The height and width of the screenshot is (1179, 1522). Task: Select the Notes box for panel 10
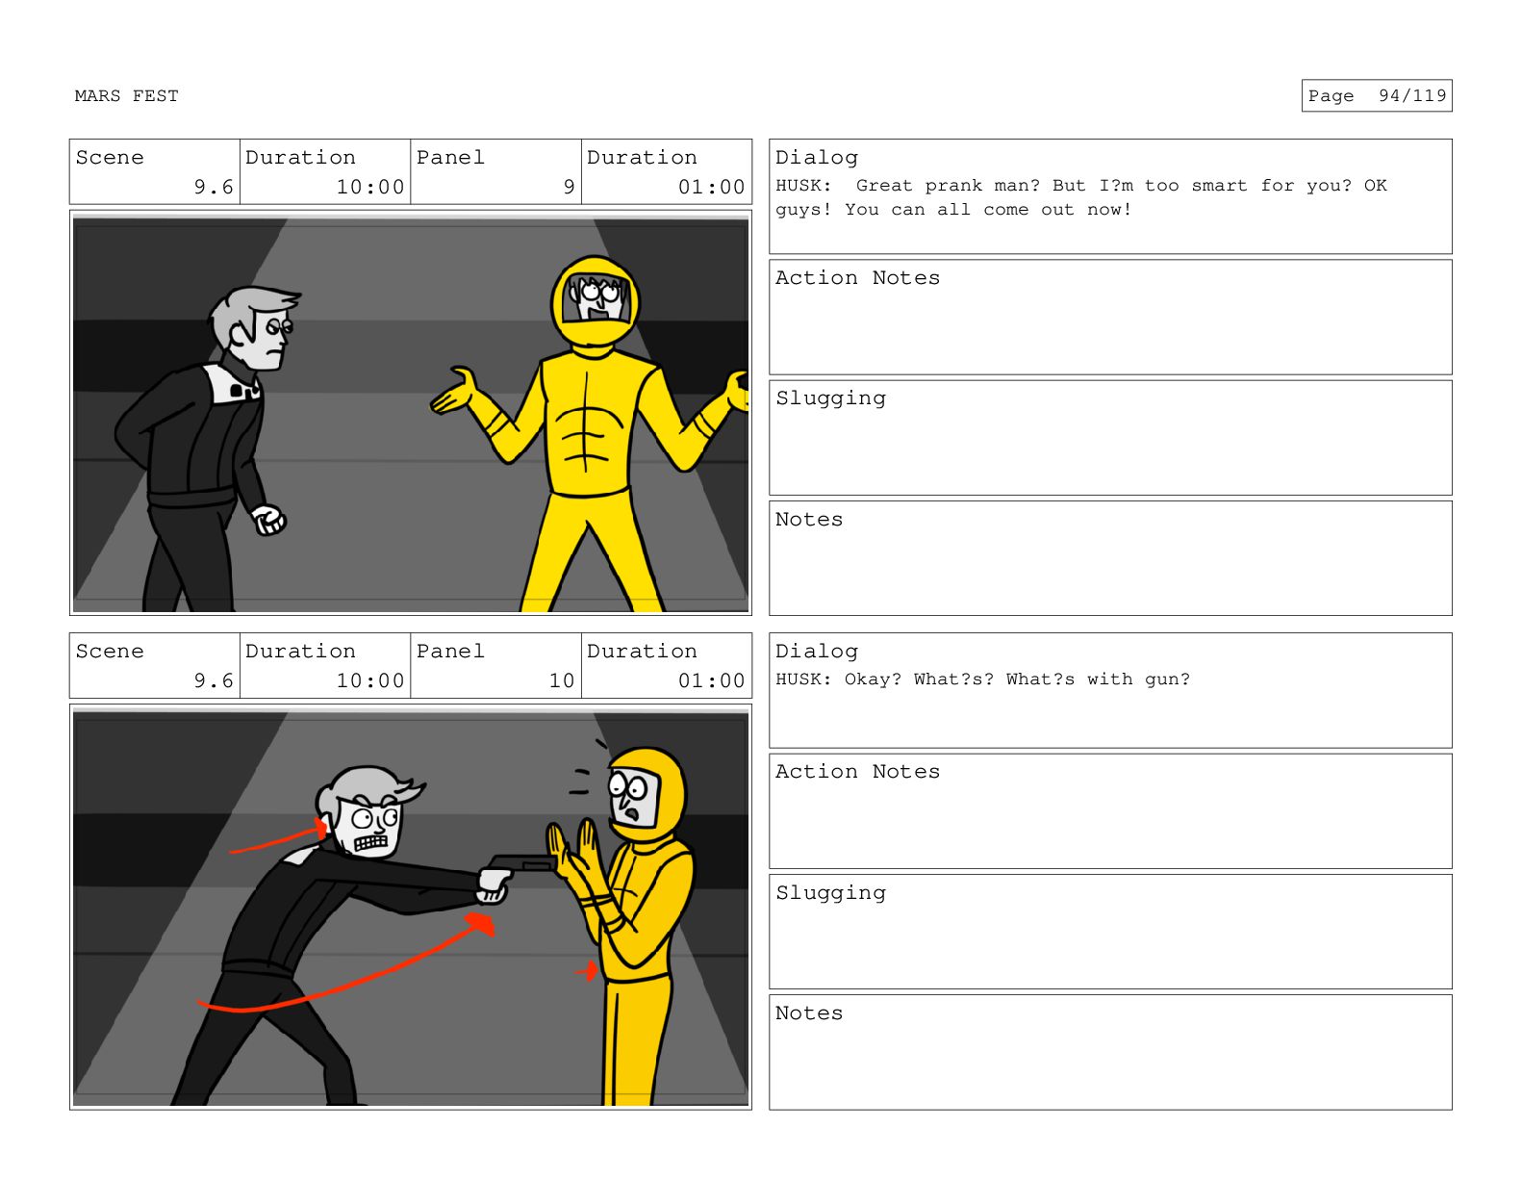[x=1110, y=1052]
